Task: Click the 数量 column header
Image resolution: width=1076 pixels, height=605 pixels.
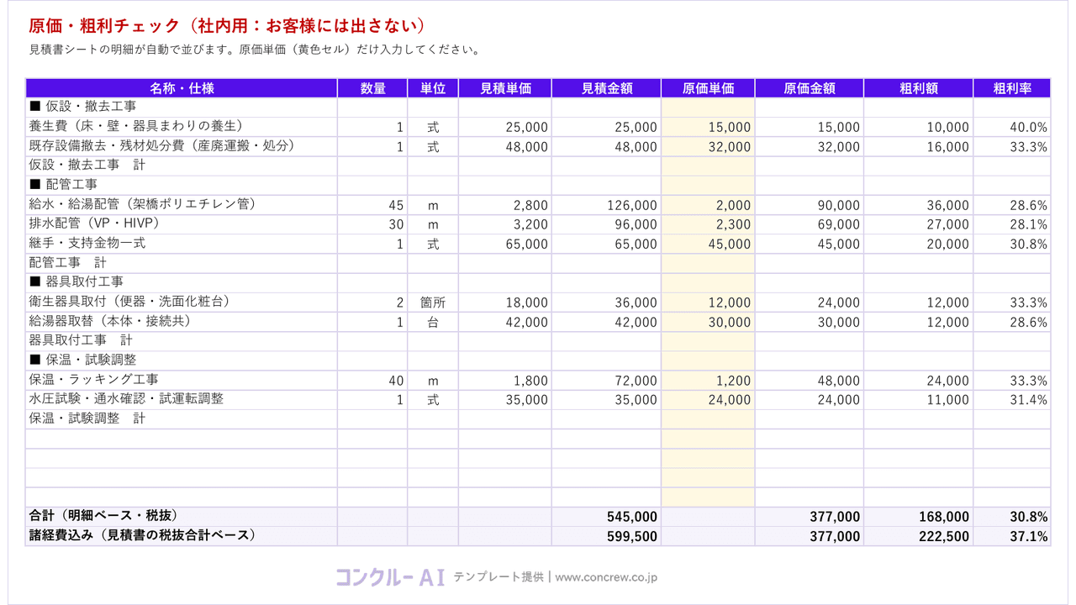Action: point(372,88)
